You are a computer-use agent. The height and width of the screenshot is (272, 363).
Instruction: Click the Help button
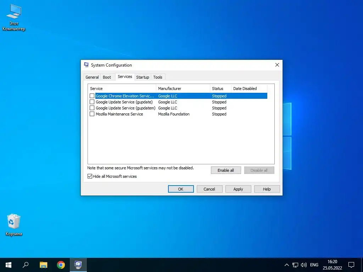tap(267, 189)
